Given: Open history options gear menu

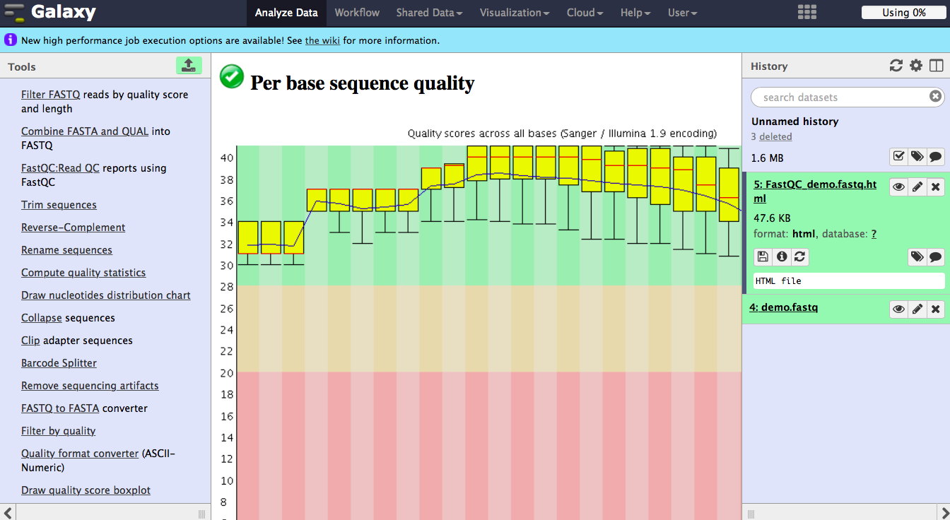Looking at the screenshot, I should (916, 66).
